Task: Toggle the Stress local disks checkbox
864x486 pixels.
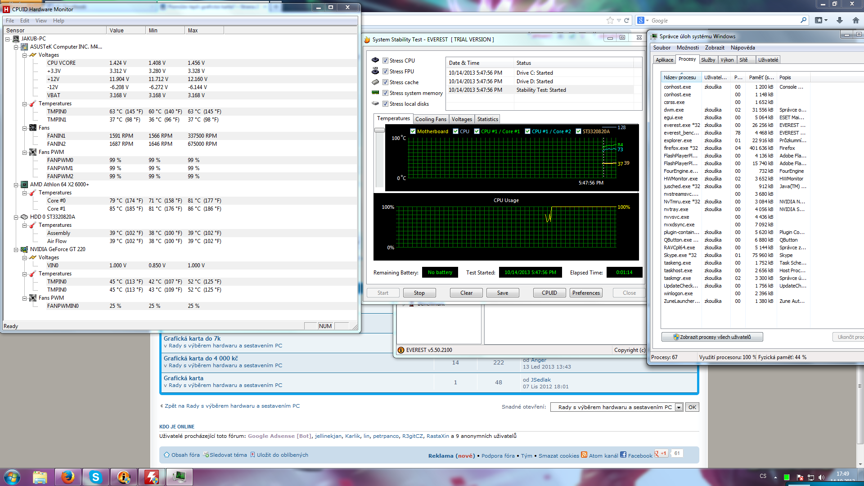Action: coord(385,104)
